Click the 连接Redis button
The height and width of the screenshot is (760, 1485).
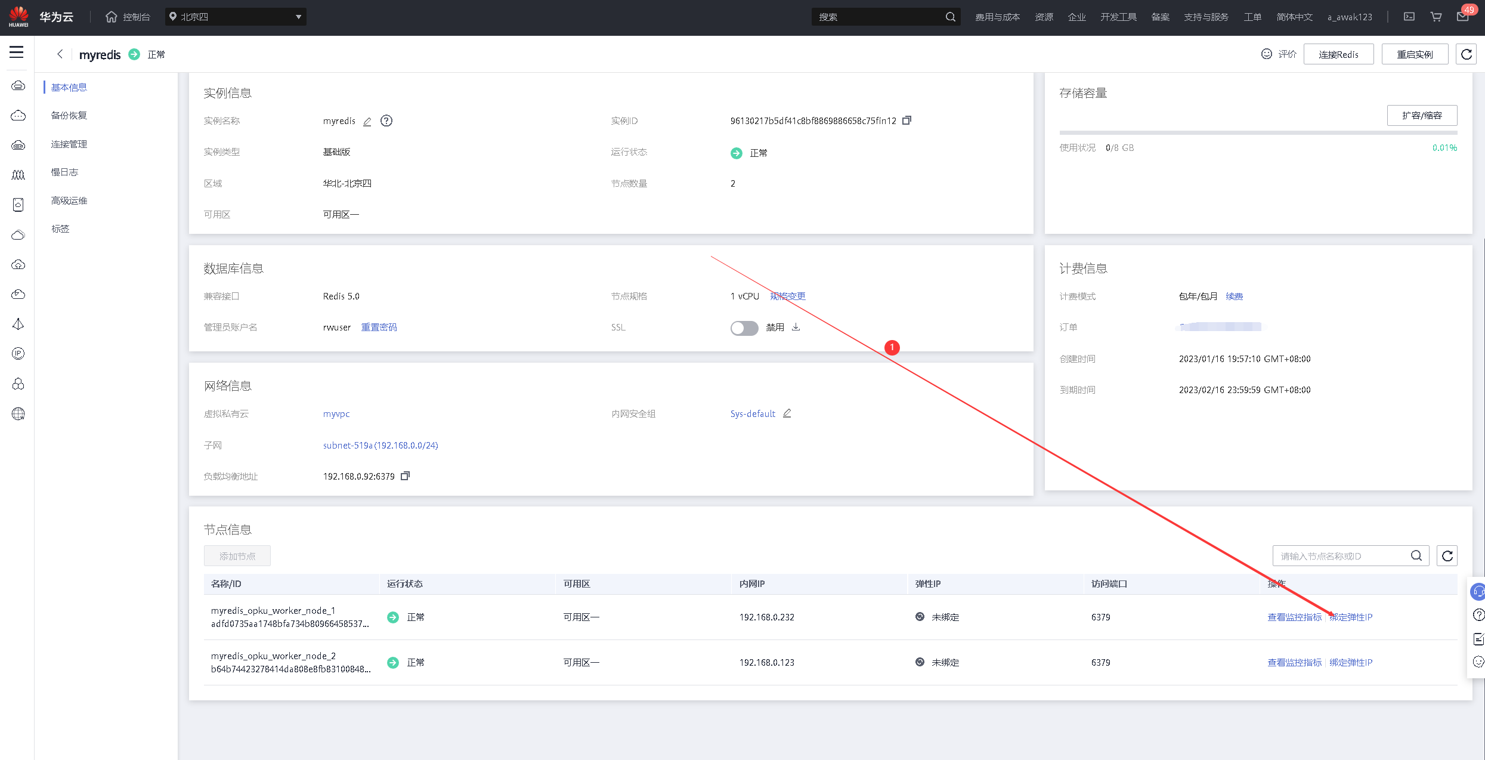tap(1338, 54)
